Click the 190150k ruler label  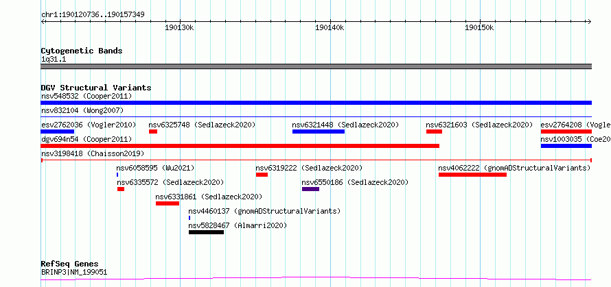tap(479, 28)
